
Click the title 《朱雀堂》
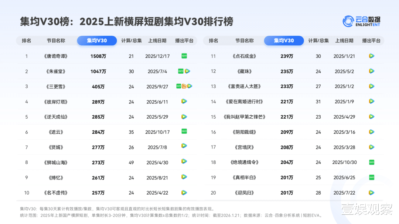[56, 71]
